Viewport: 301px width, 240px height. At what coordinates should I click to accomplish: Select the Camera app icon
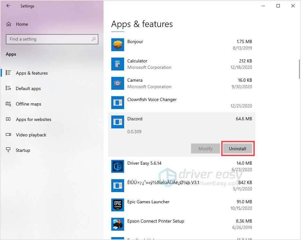[x=118, y=83]
